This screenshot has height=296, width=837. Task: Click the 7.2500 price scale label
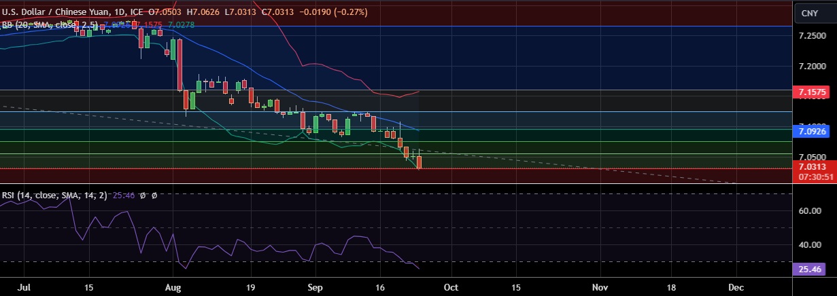[813, 35]
